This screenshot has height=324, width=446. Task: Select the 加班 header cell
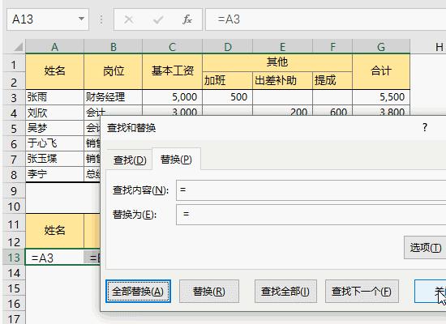(228, 80)
